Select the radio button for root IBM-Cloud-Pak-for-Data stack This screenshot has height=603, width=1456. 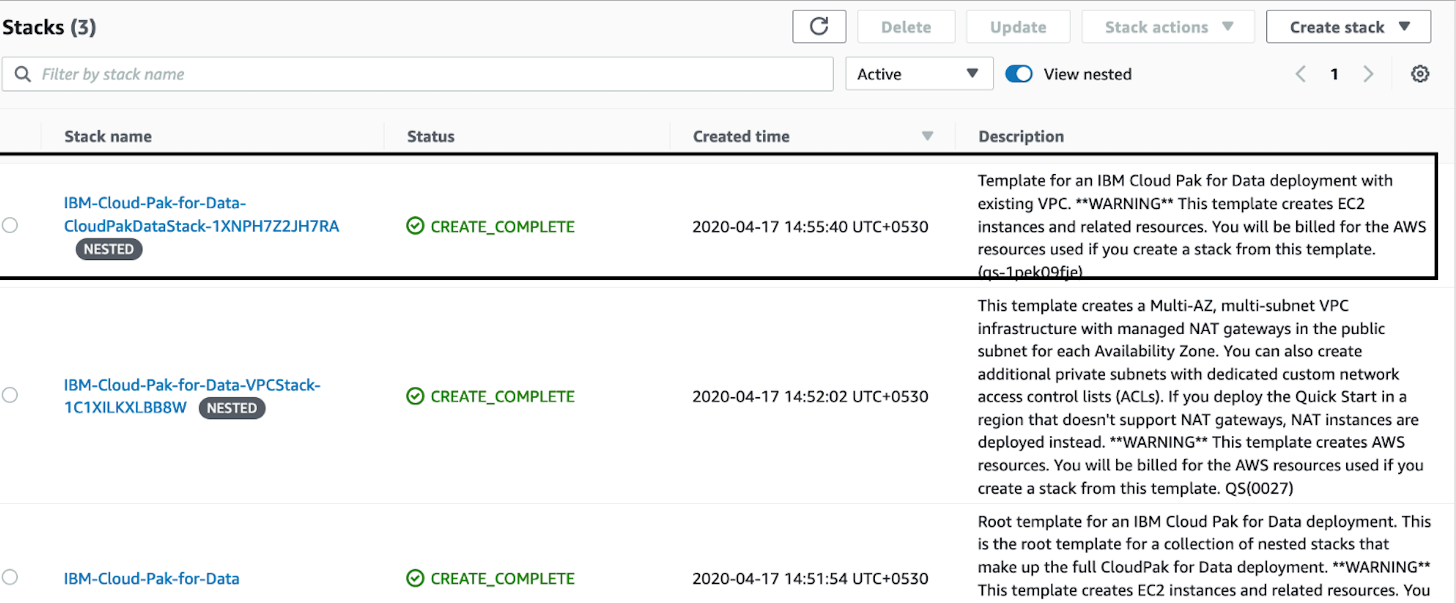tap(10, 577)
